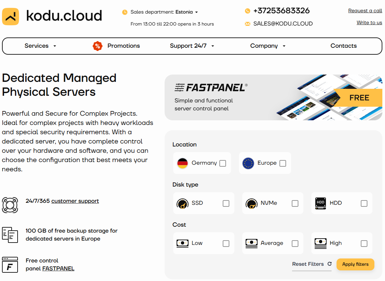Click the Reset Filters link

coord(308,264)
